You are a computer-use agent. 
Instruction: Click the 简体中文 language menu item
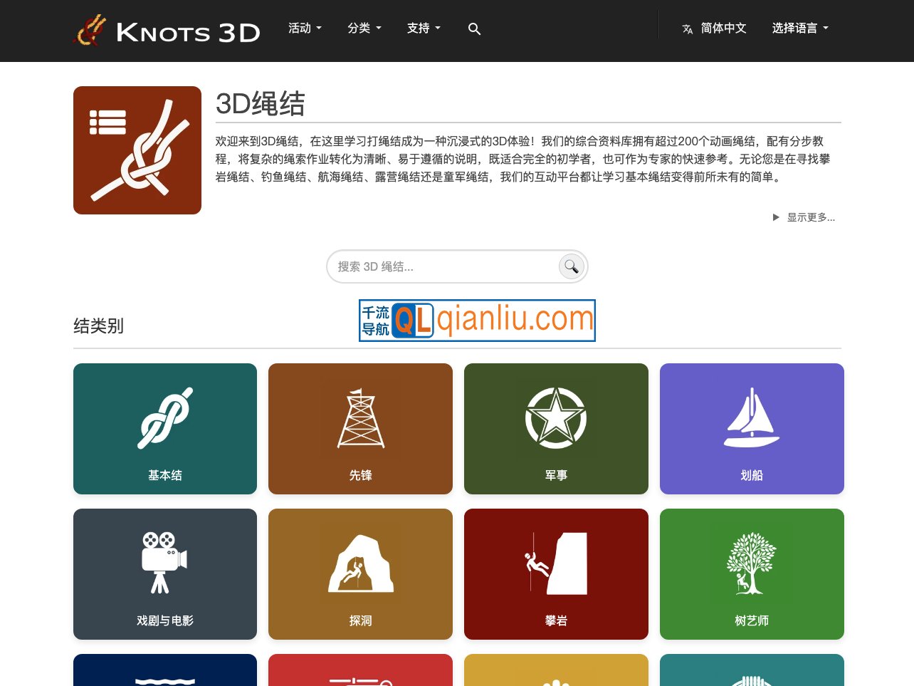coord(714,28)
